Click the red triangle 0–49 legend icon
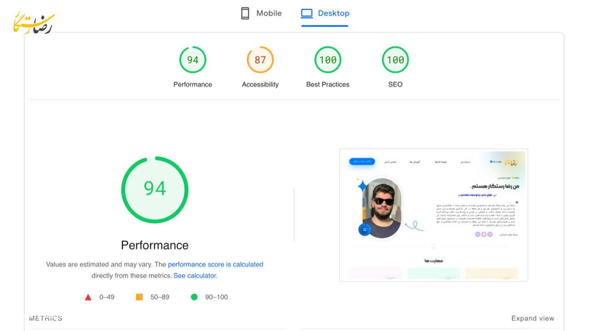589x331 pixels. click(x=88, y=297)
